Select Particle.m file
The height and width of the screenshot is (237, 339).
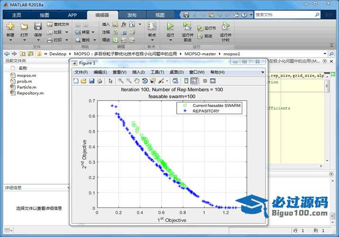point(27,87)
